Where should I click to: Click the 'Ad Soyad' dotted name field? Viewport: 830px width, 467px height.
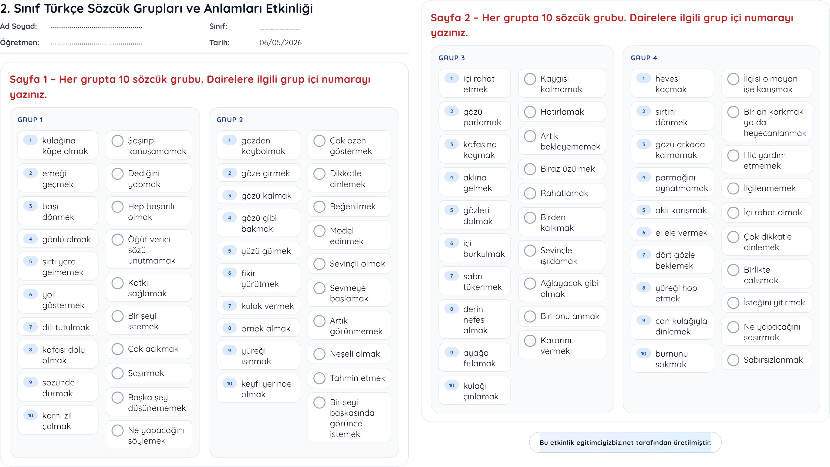(x=96, y=27)
